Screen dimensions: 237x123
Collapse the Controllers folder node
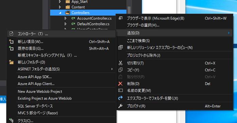60,13
